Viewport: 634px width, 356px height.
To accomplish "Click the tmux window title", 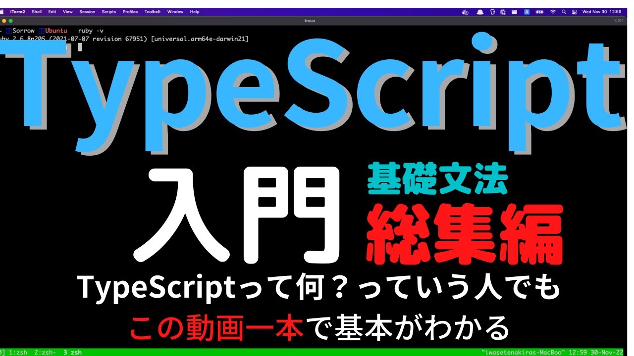I will (311, 21).
